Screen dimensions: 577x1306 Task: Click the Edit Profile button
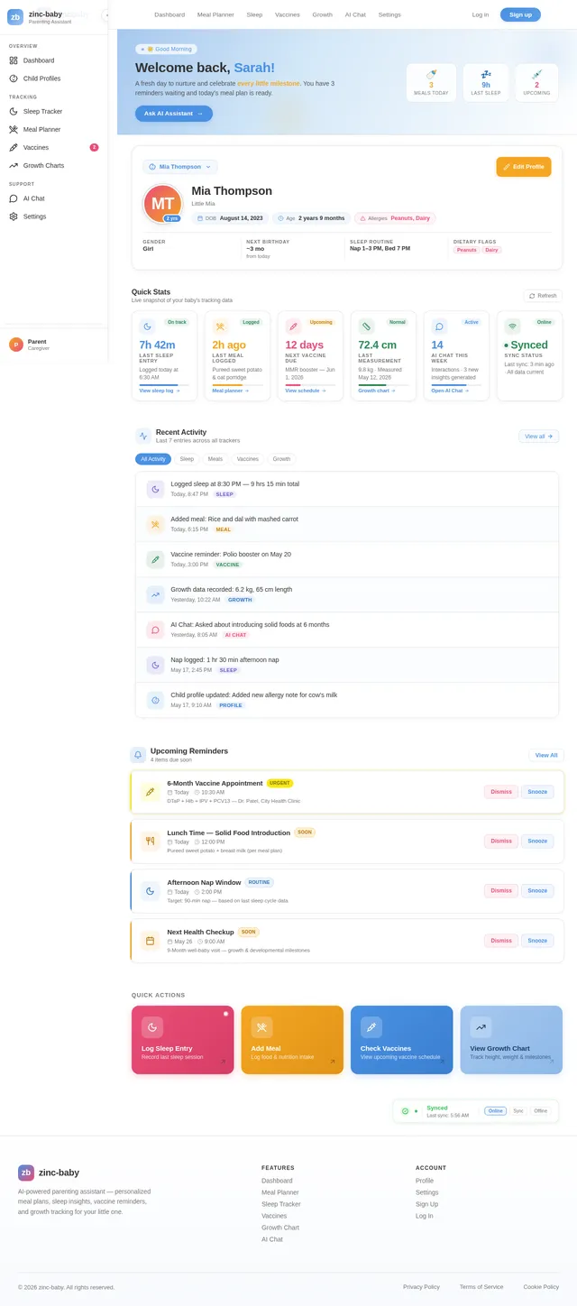coord(523,167)
